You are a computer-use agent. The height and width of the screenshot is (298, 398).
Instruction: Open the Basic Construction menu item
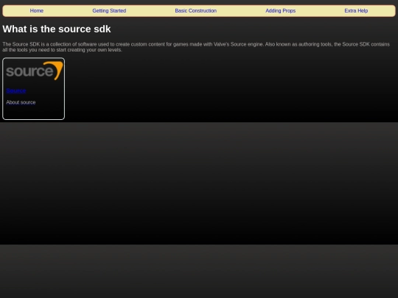tap(196, 10)
